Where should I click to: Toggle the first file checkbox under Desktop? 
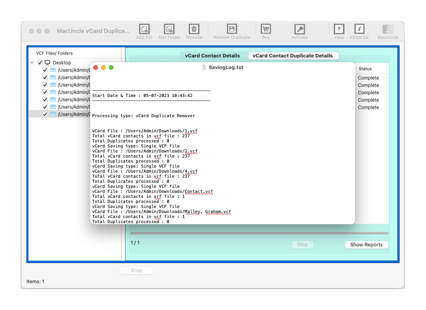click(x=45, y=70)
